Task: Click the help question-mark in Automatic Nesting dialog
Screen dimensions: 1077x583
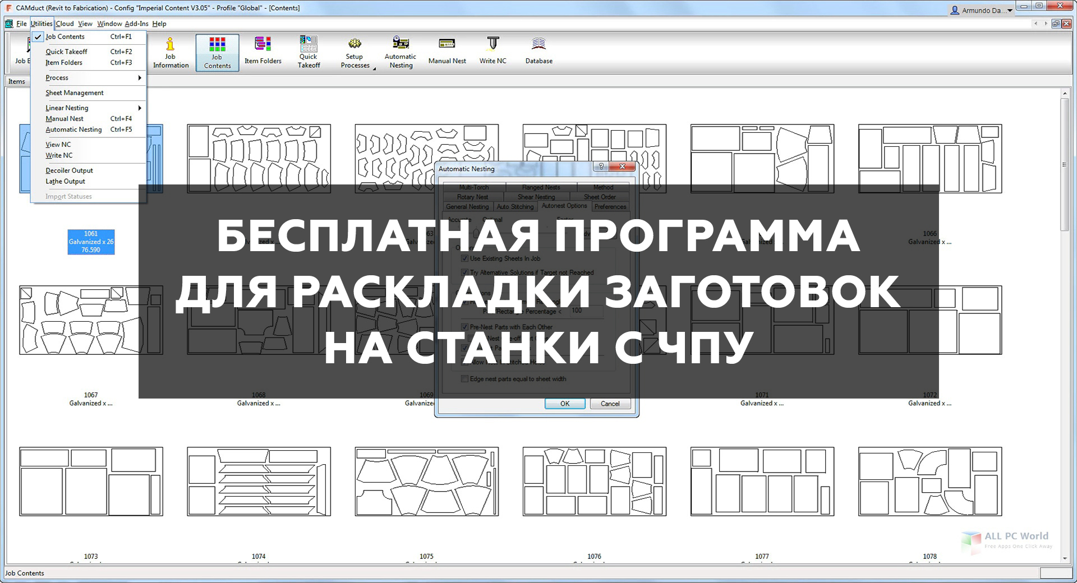Action: (x=601, y=167)
